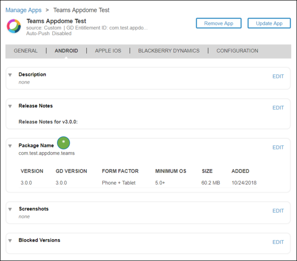Select the Android tab
This screenshot has width=297, height=261.
66,51
